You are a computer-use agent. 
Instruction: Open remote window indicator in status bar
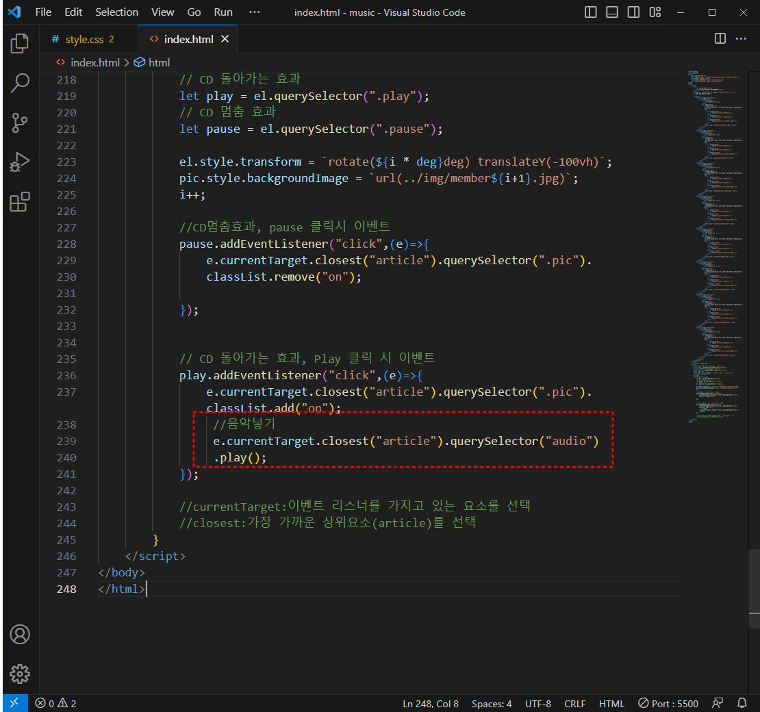point(14,703)
